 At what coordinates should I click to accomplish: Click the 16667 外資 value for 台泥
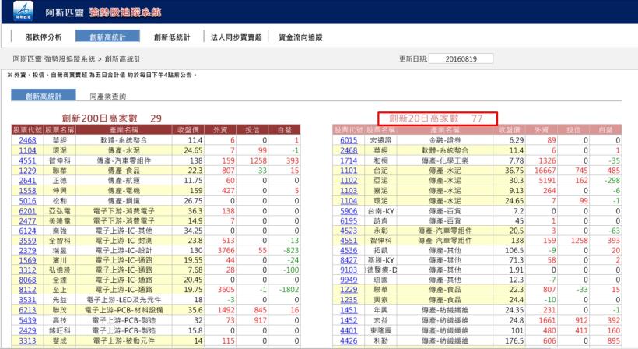tap(545, 171)
